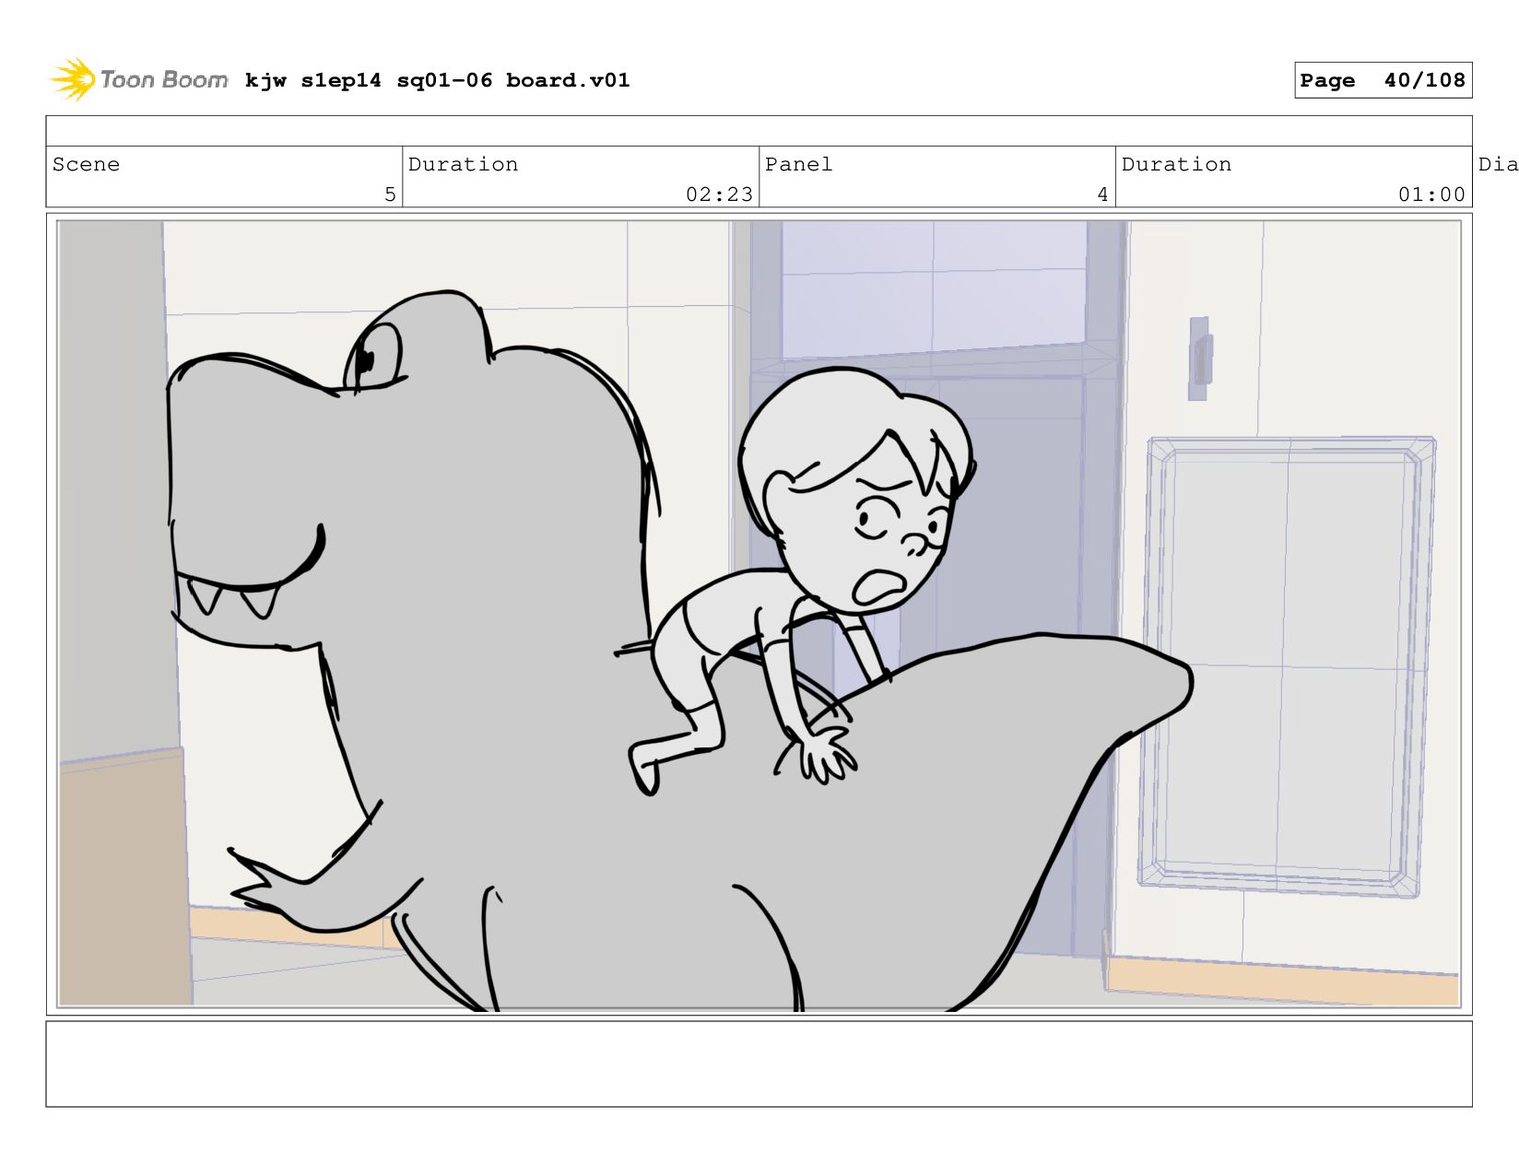Viewport: 1519px width, 1176px height.
Task: Click the scene number '5'
Action: coord(390,194)
